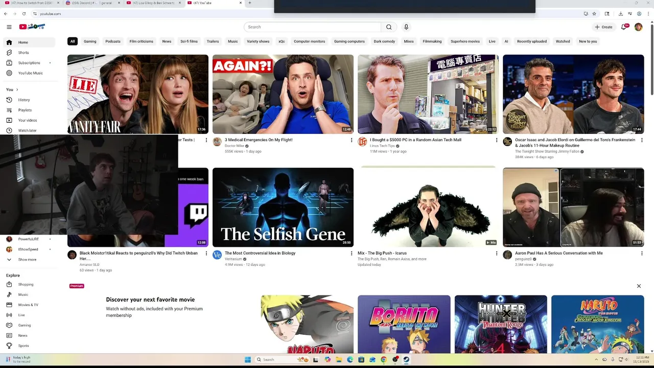Select the Recently uploaded chip
The height and width of the screenshot is (368, 654).
(x=532, y=41)
